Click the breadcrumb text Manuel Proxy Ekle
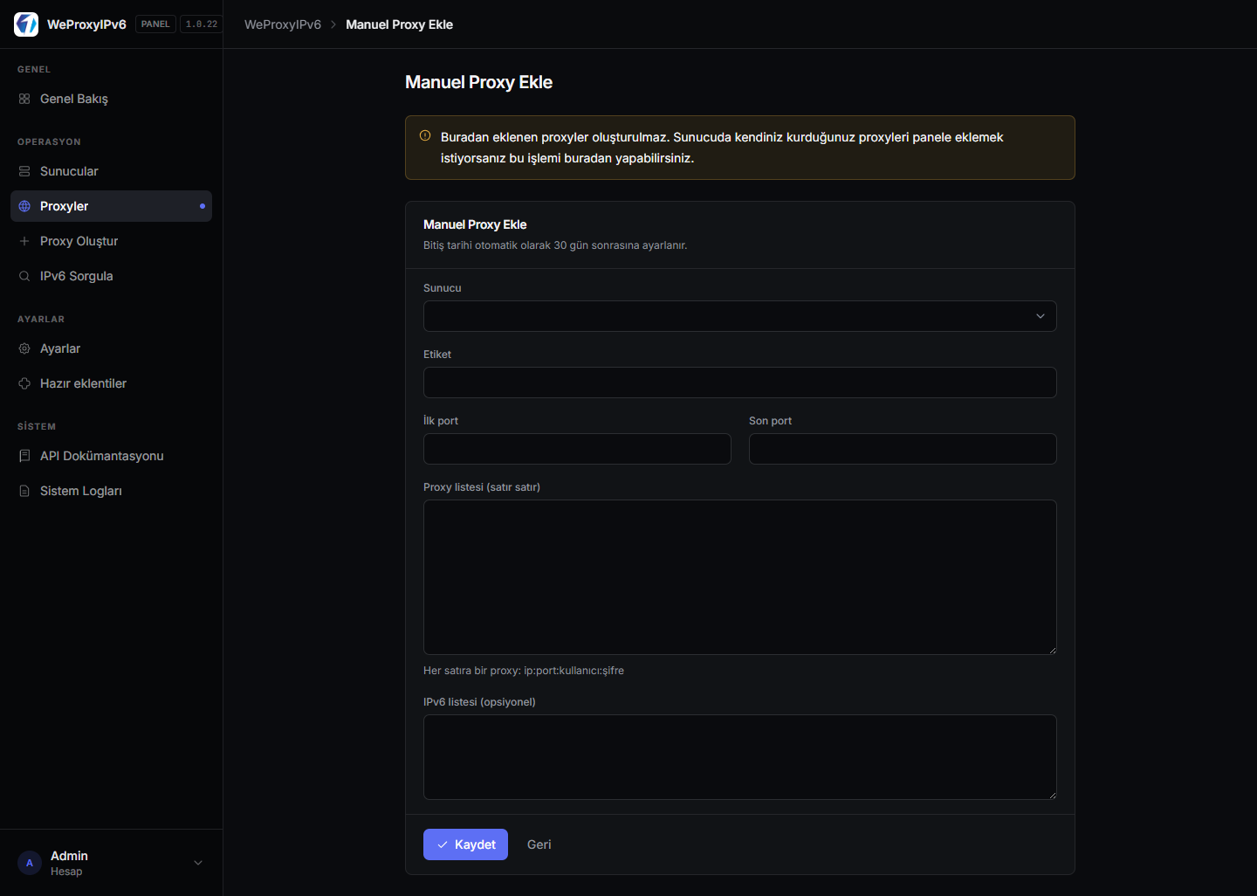Screen dimensions: 1257x896 point(399,24)
